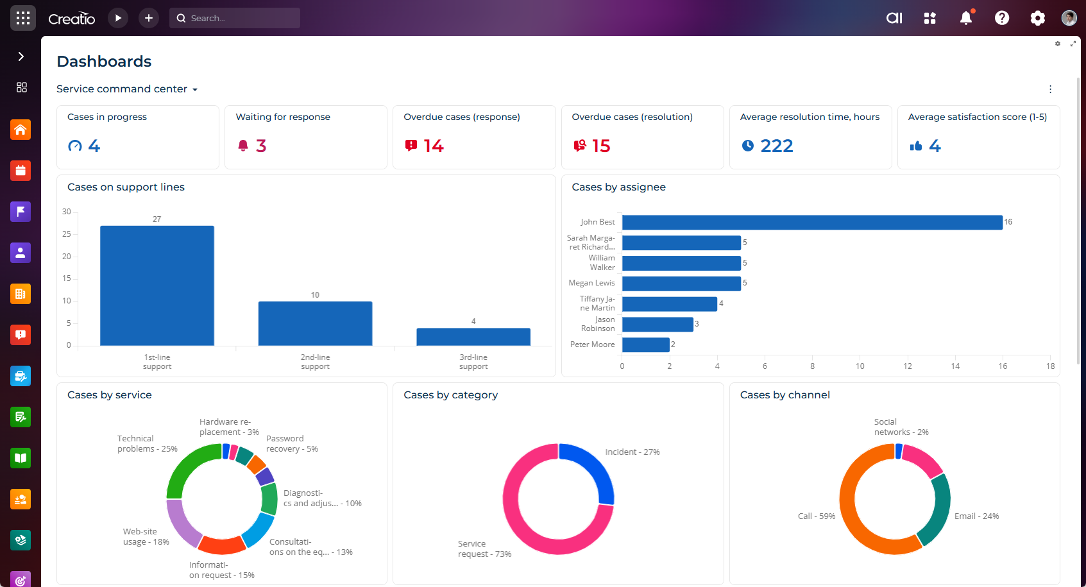Open the app launcher grid menu

23,18
